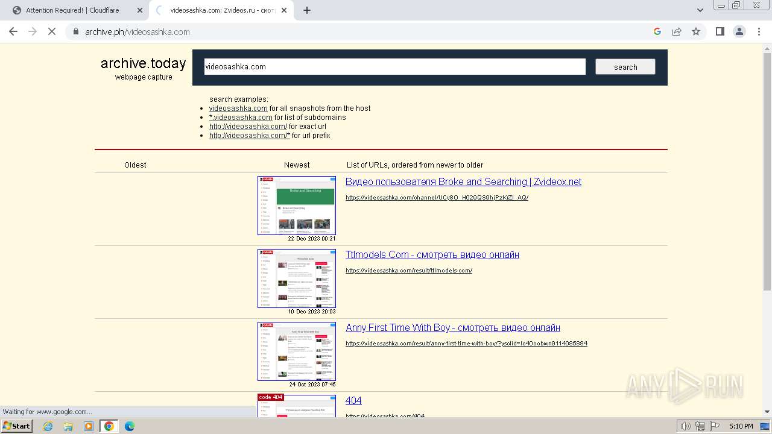View site information lock icon
The image size is (772, 434).
coord(76,31)
